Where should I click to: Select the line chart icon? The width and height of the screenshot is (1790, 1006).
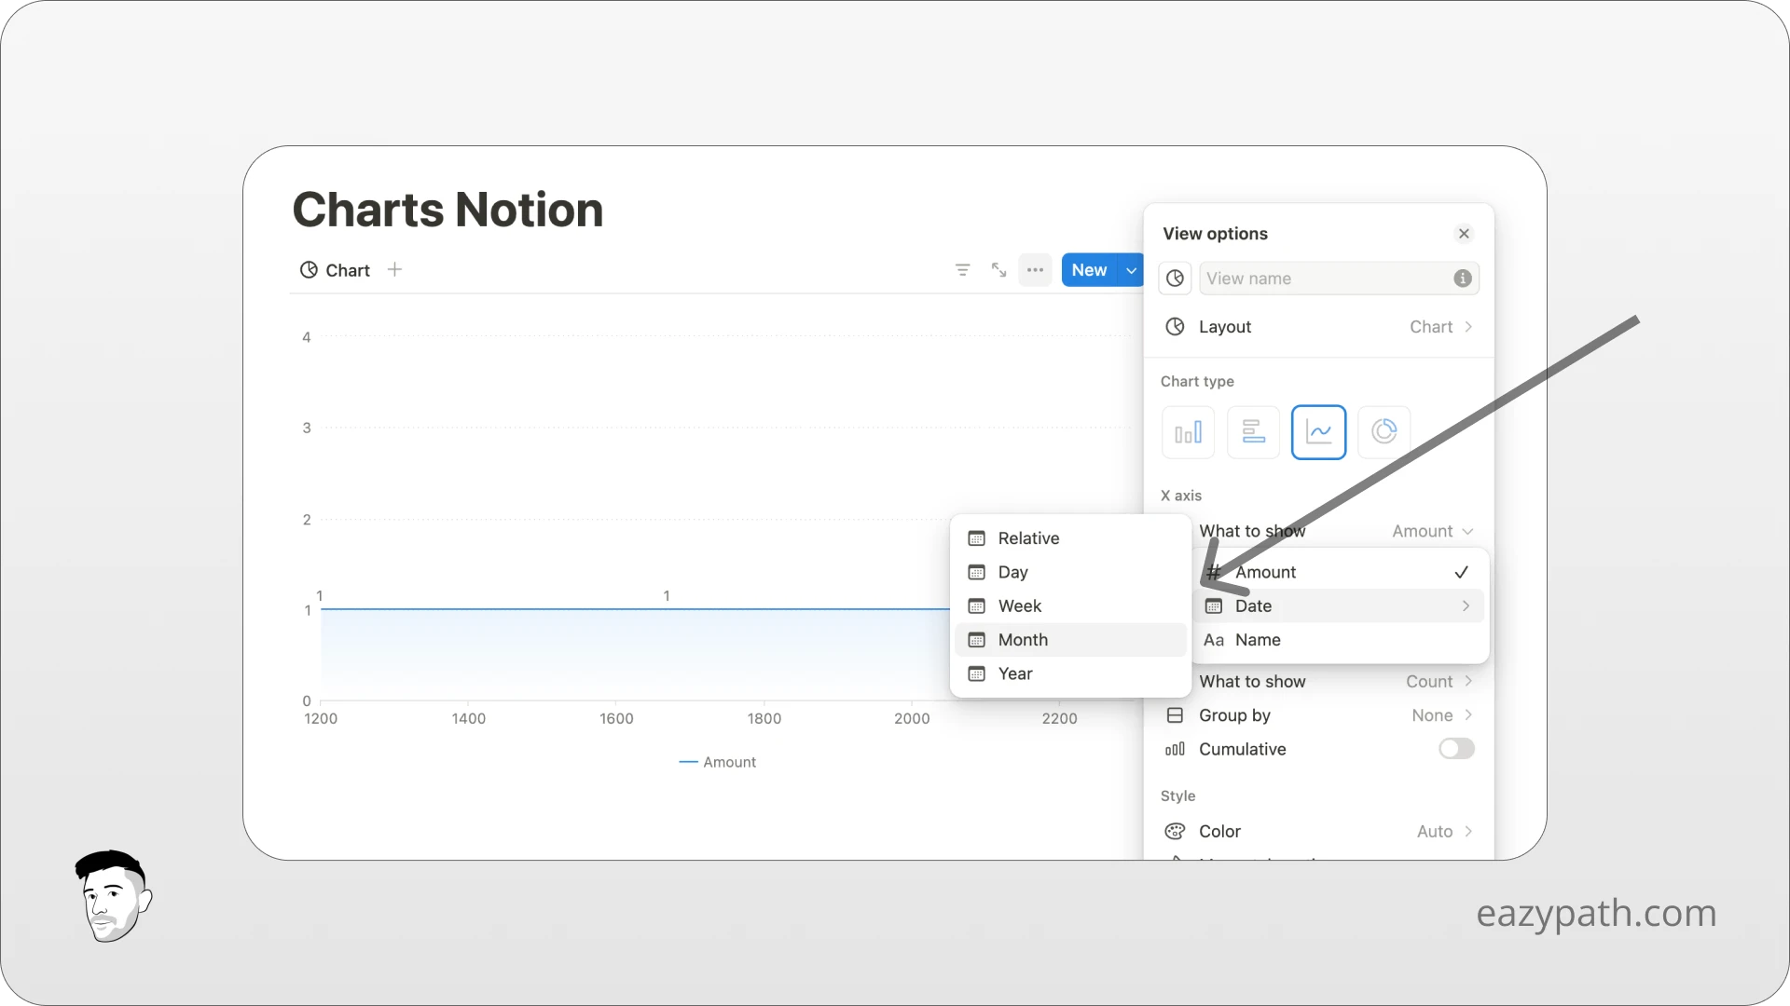(x=1318, y=431)
